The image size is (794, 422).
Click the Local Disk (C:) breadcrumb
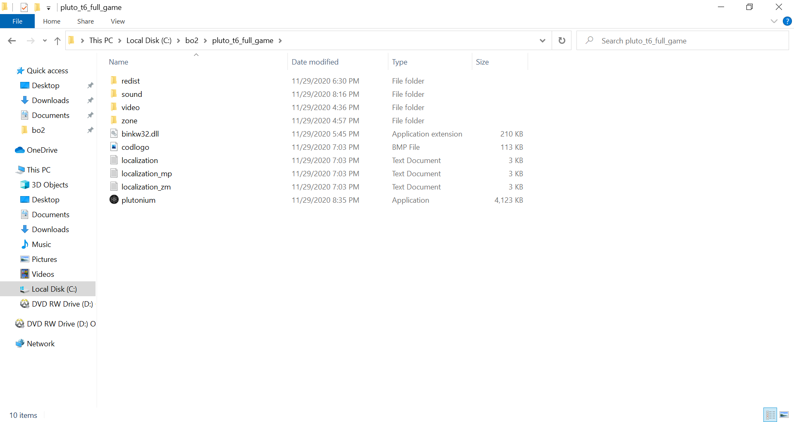[x=149, y=41]
